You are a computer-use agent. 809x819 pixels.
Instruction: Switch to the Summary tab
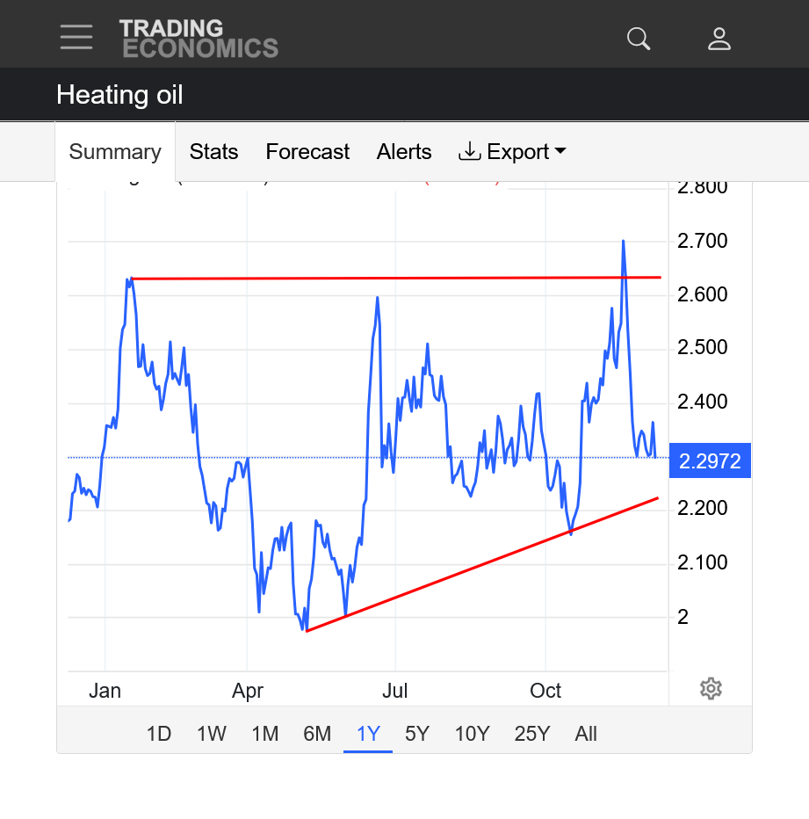tap(115, 152)
